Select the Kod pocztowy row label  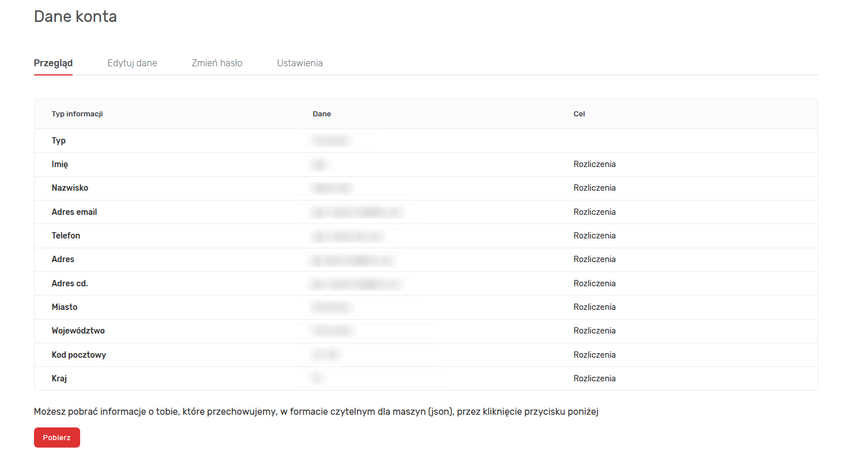click(79, 355)
